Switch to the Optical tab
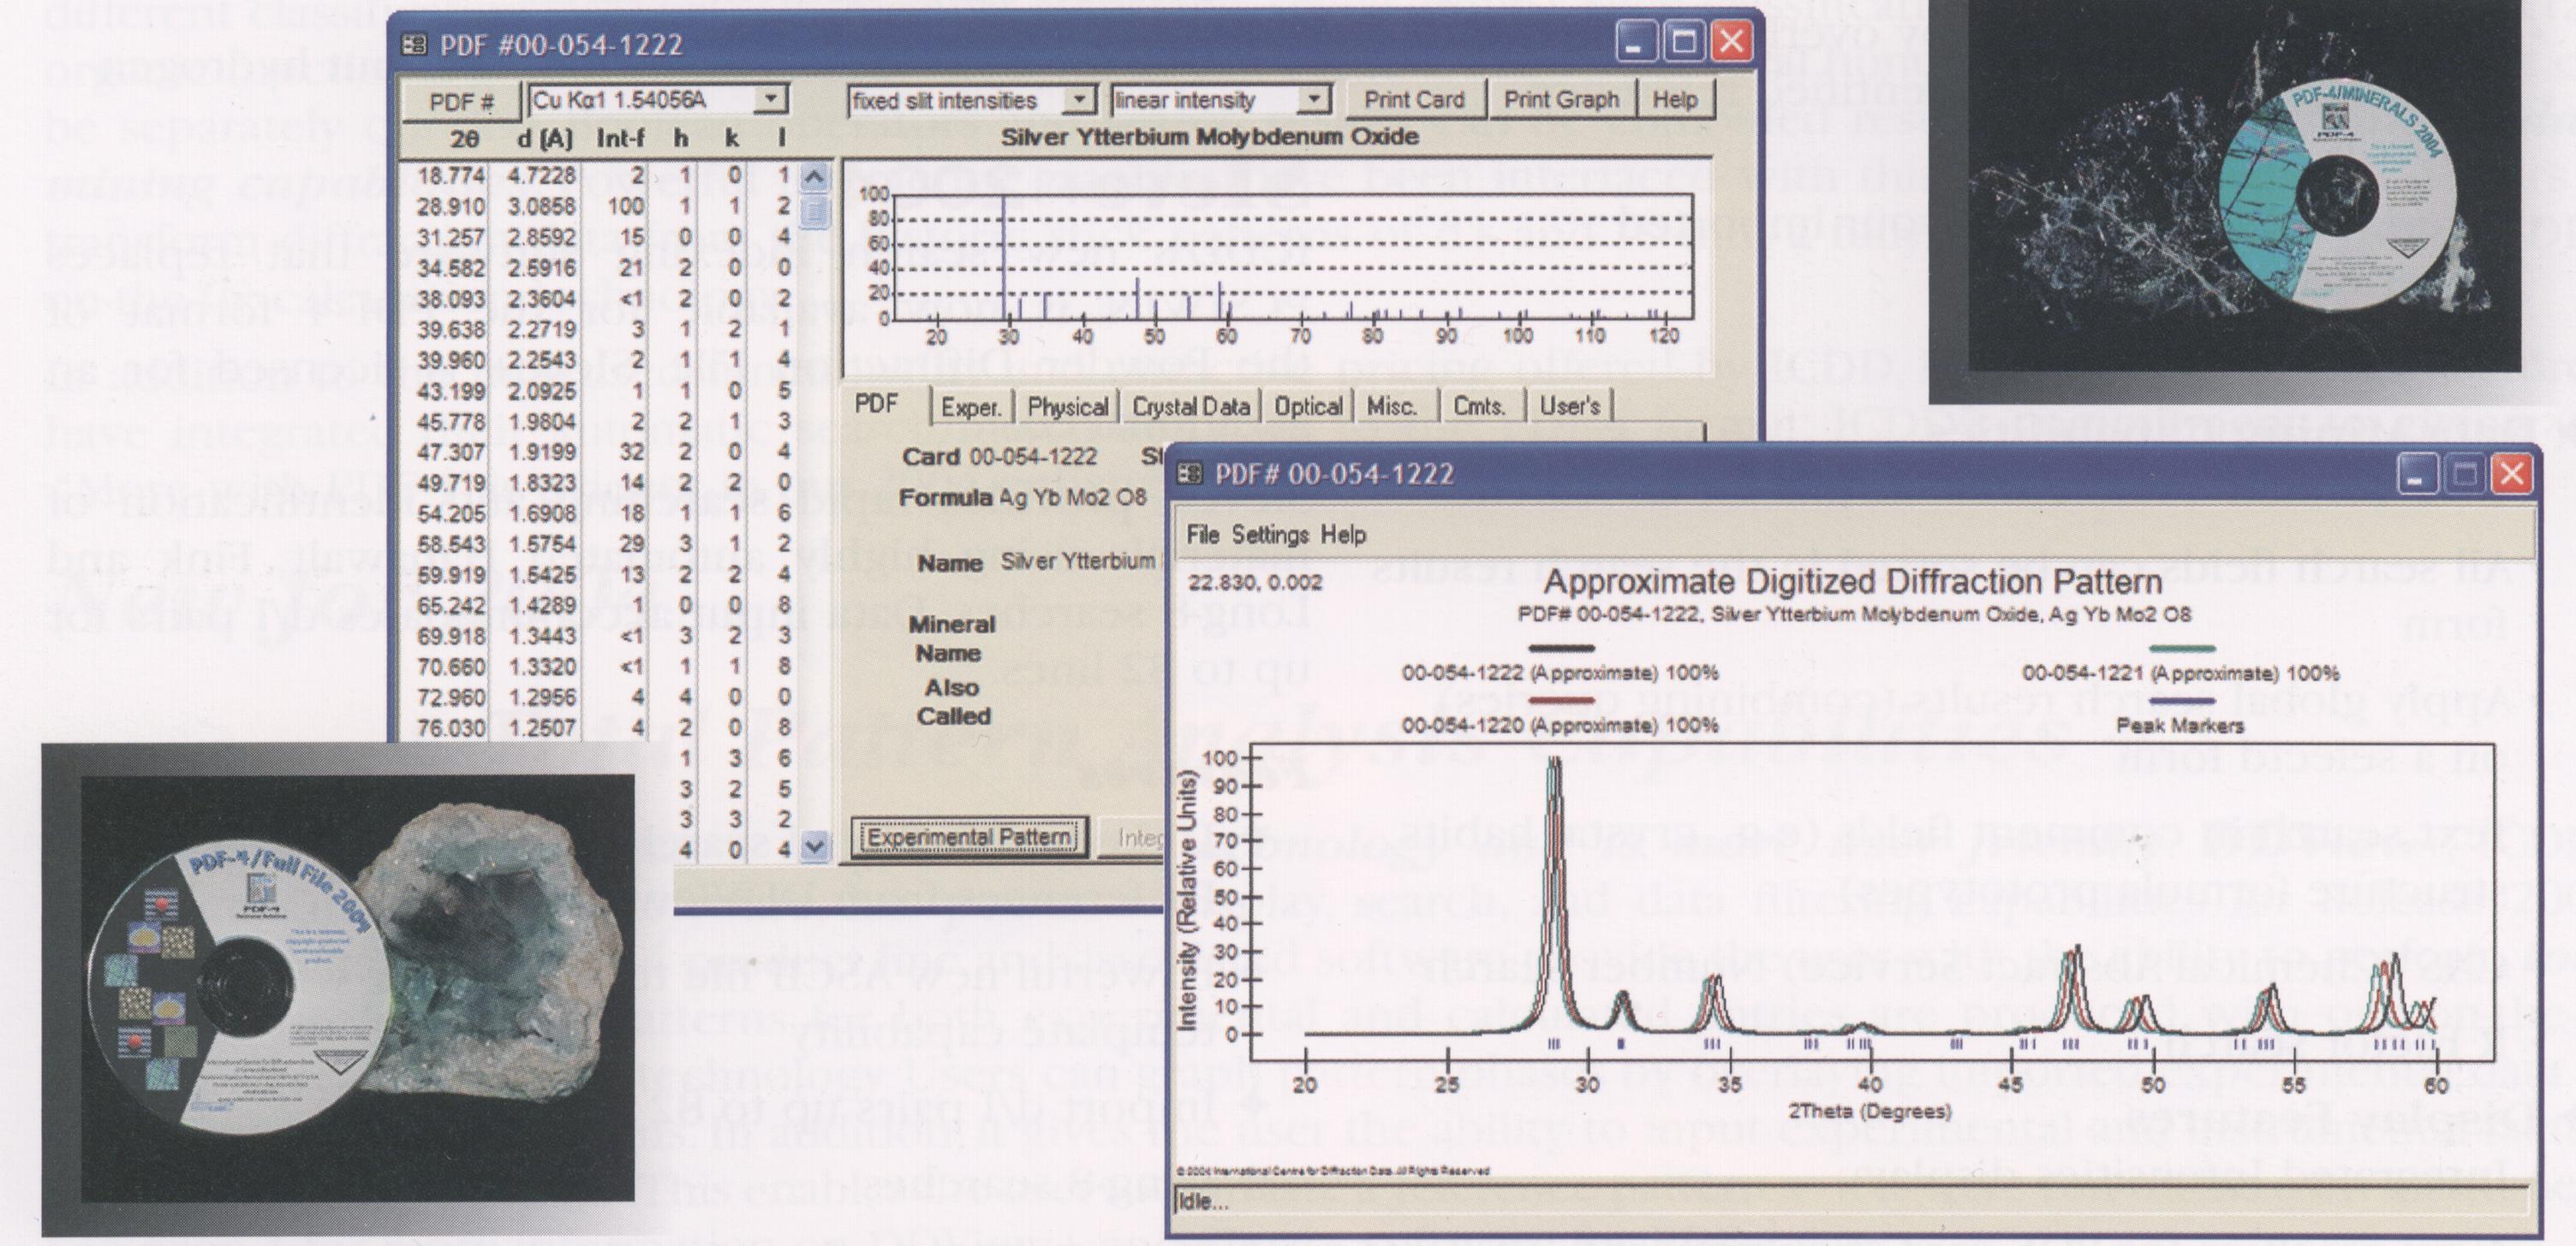Image resolution: width=2576 pixels, height=1246 pixels. (x=1308, y=406)
